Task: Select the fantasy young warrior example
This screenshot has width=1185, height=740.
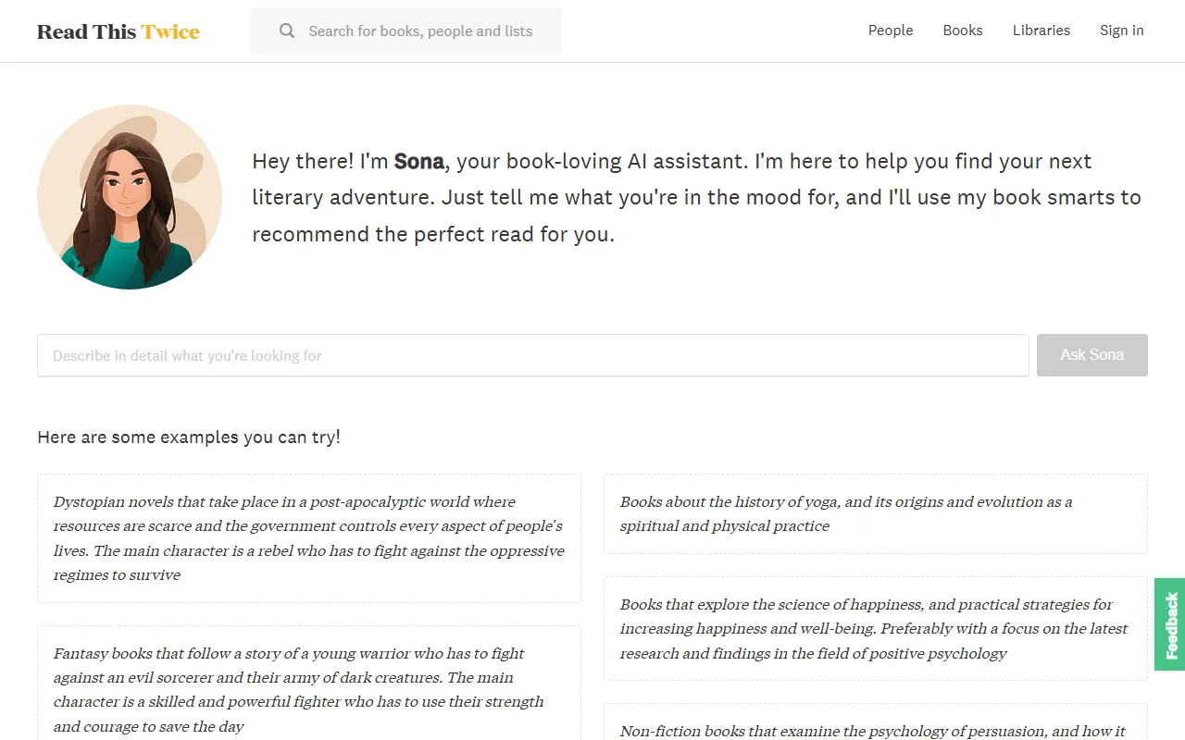Action: [309, 689]
